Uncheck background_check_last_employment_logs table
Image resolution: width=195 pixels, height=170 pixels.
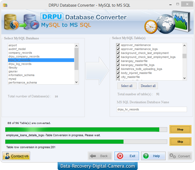[118, 57]
